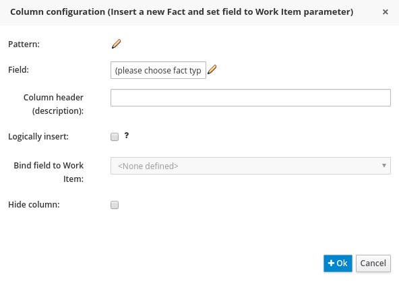Click the Field box reading please choose fact type
Viewport: 399px width, 281px height.
158,70
